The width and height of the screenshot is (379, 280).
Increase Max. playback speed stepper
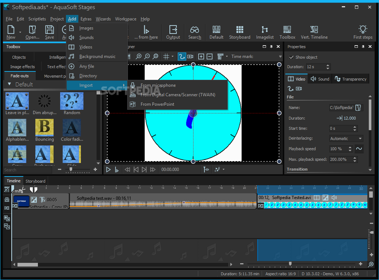(x=355, y=158)
